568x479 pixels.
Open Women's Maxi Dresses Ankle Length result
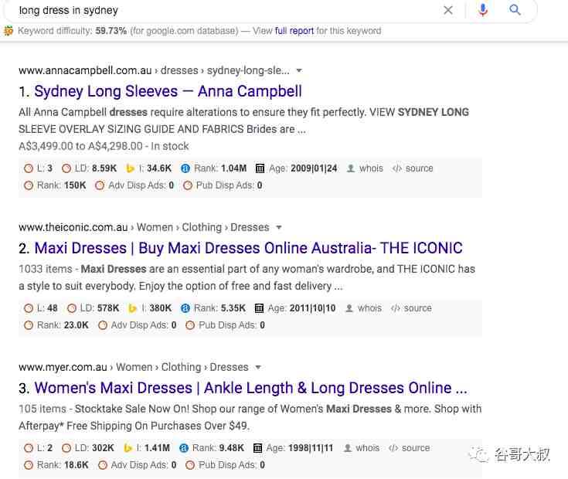click(x=250, y=388)
